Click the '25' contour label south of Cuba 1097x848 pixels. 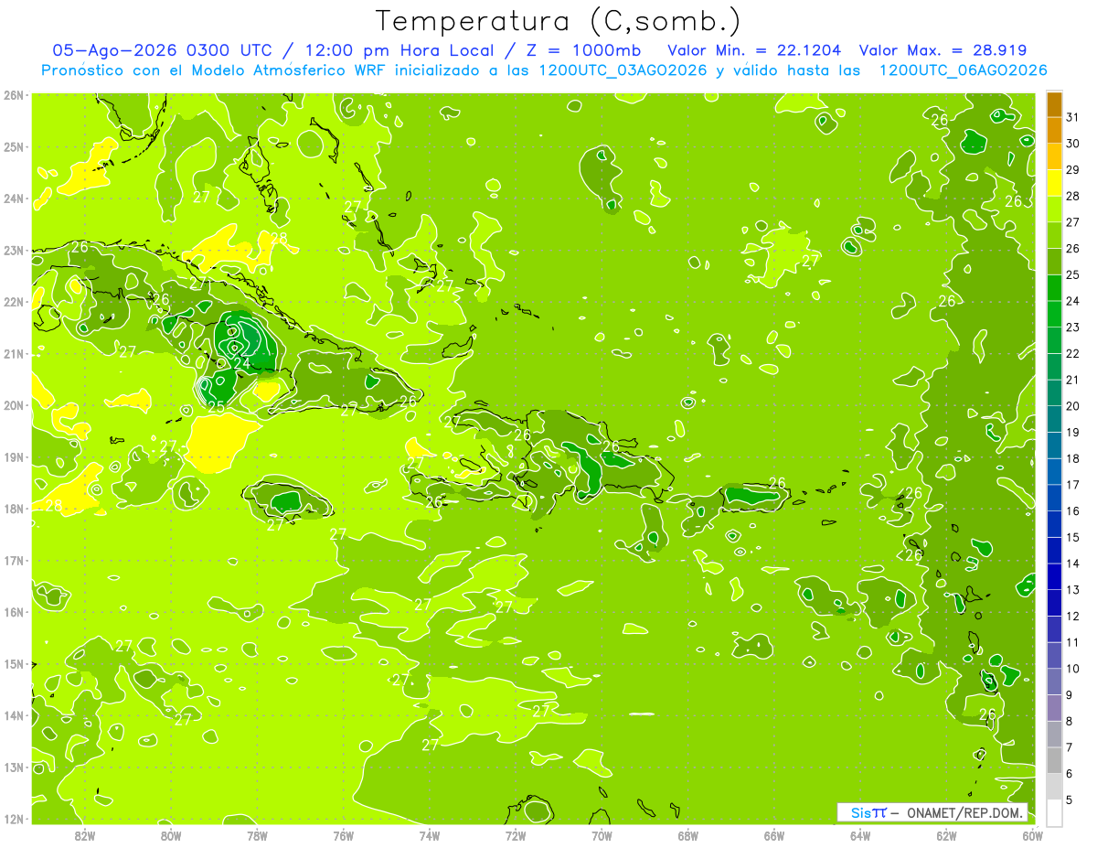[216, 407]
